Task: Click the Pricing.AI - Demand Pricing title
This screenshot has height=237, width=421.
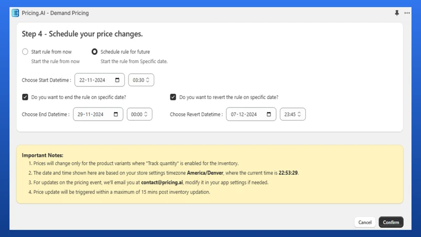Action: click(x=55, y=13)
